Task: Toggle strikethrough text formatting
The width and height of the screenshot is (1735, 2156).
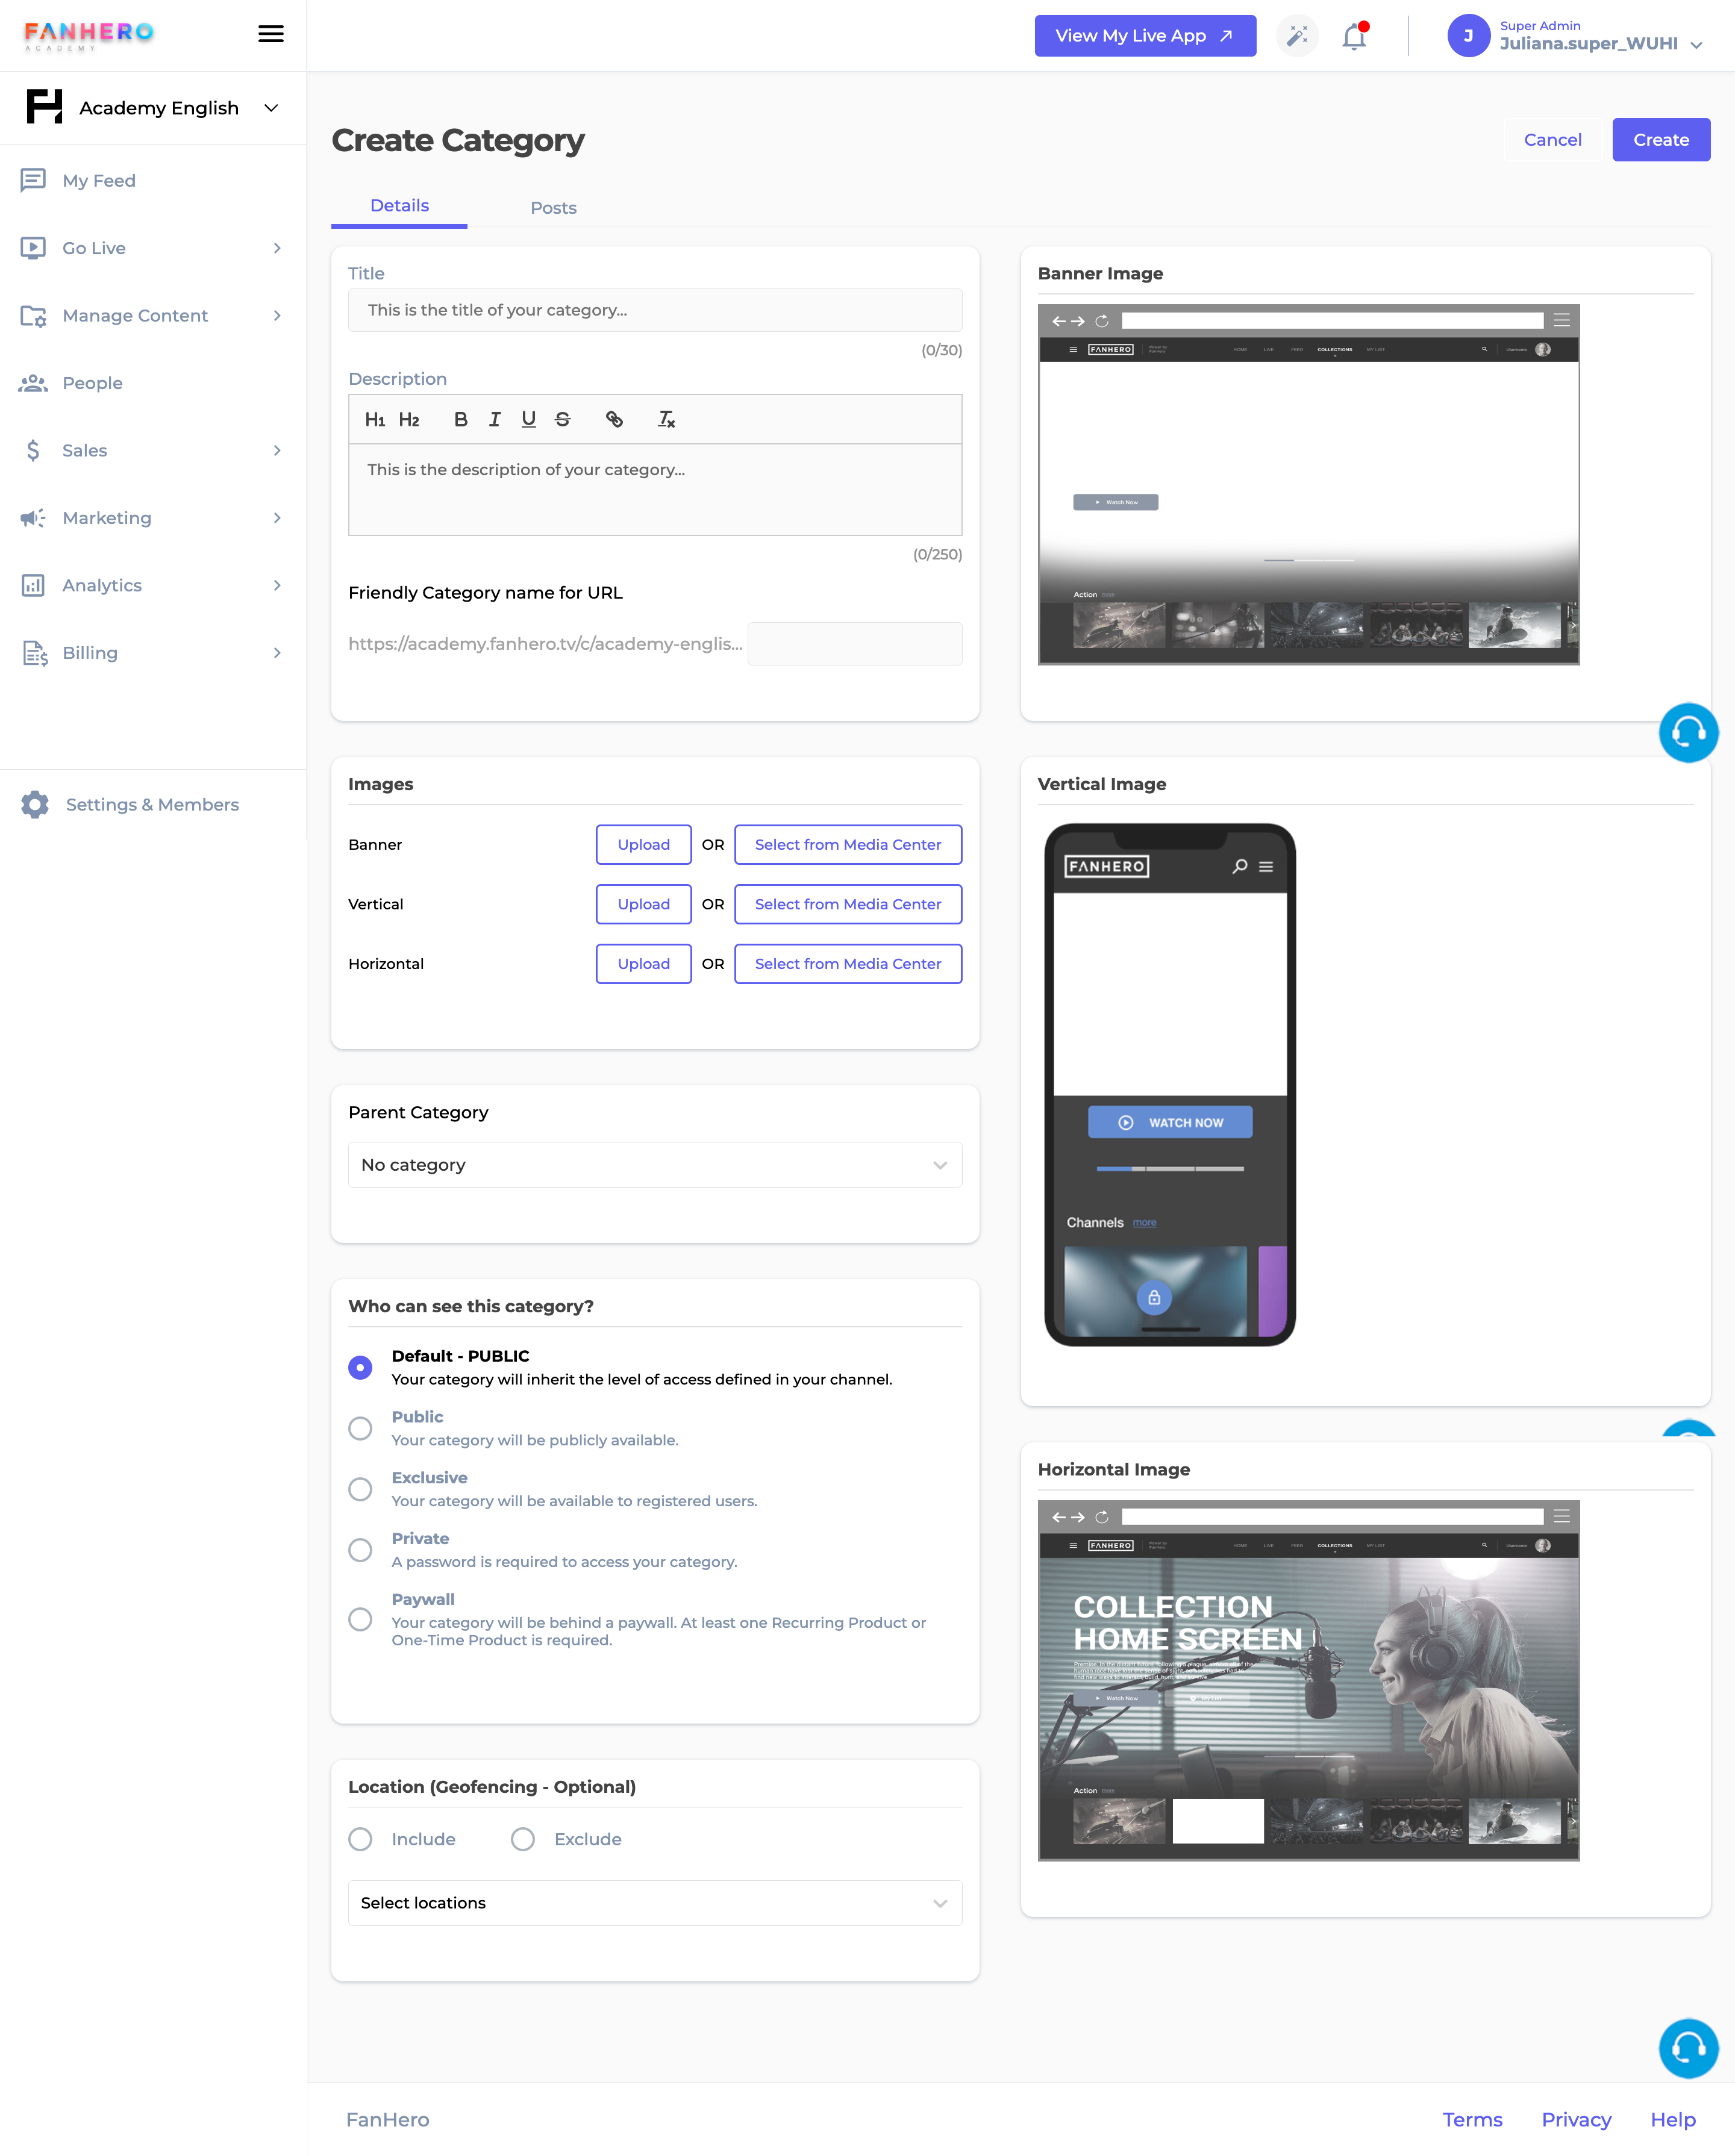Action: coord(562,420)
